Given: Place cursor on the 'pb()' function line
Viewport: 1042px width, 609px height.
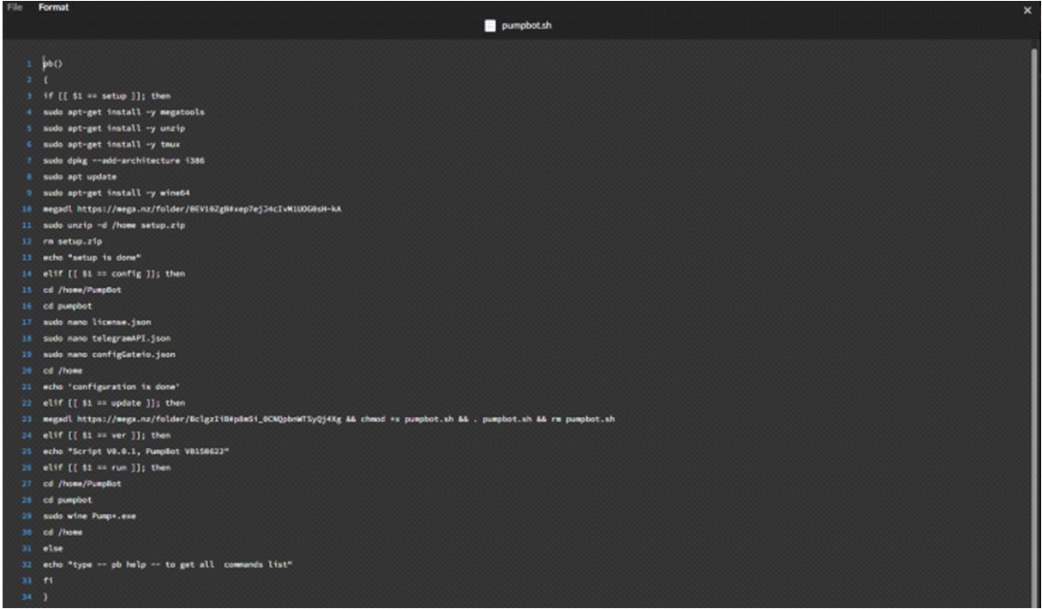Looking at the screenshot, I should pyautogui.click(x=52, y=63).
